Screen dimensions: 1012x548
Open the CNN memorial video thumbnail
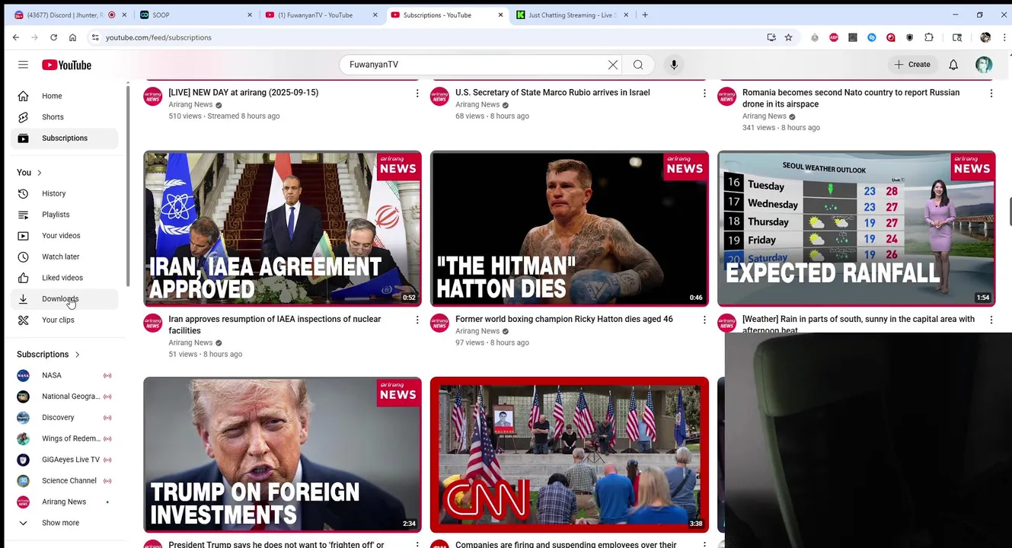tap(570, 455)
